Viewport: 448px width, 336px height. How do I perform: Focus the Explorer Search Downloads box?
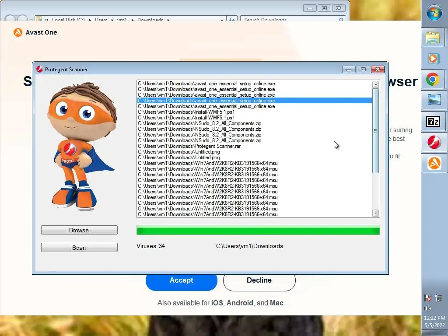pyautogui.click(x=293, y=19)
